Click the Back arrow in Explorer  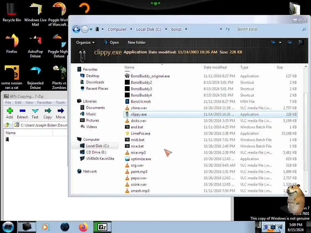pos(76,29)
